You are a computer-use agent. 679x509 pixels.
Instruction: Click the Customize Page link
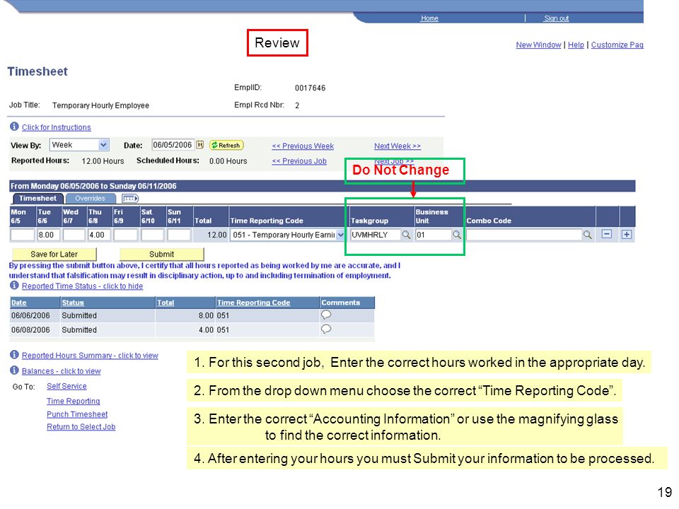[617, 45]
